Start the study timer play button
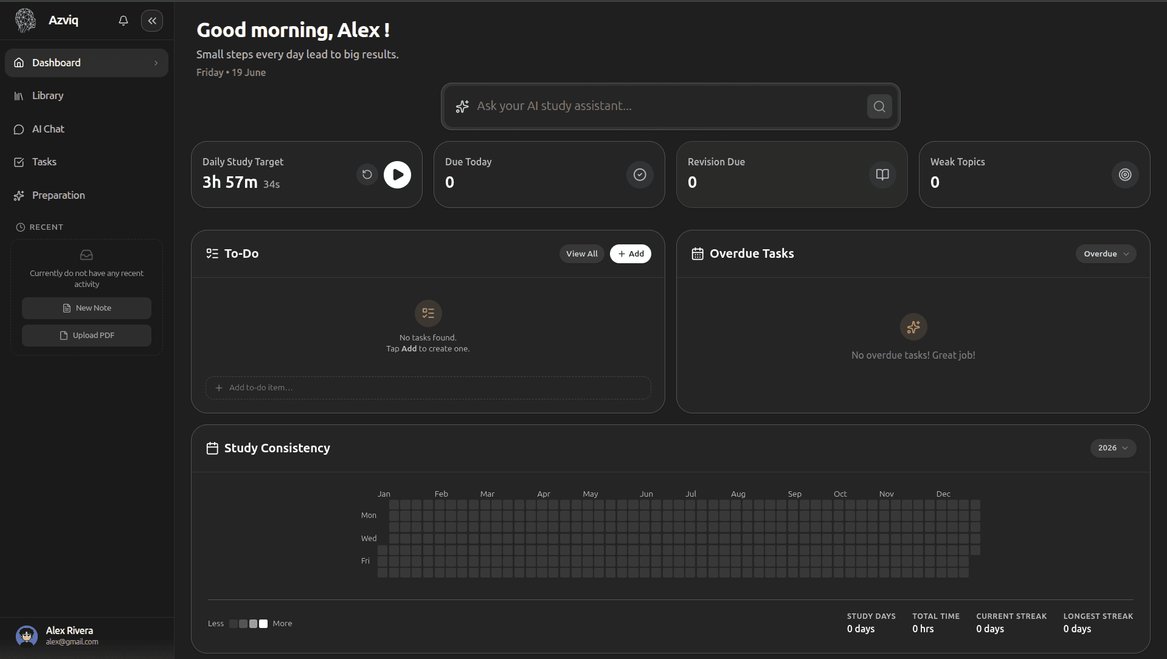This screenshot has height=659, width=1167. [x=397, y=174]
